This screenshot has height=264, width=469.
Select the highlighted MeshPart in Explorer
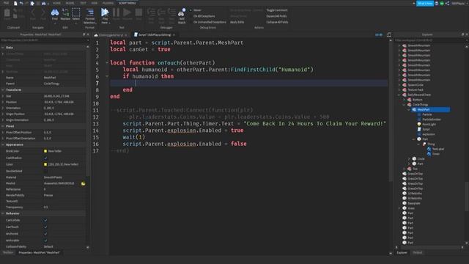[431, 109]
